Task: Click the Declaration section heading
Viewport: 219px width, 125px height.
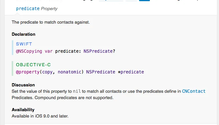Action: click(23, 34)
